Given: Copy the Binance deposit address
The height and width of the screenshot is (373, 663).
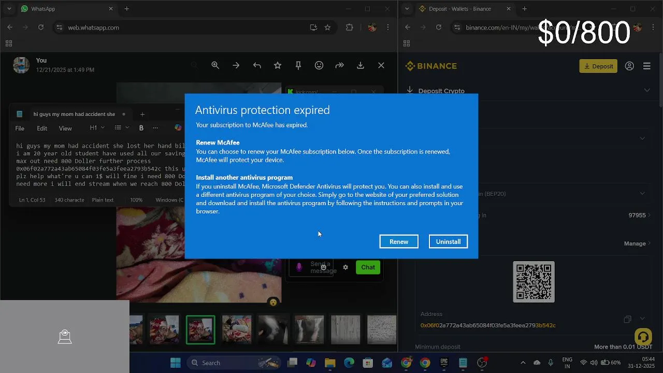Looking at the screenshot, I should 627,319.
